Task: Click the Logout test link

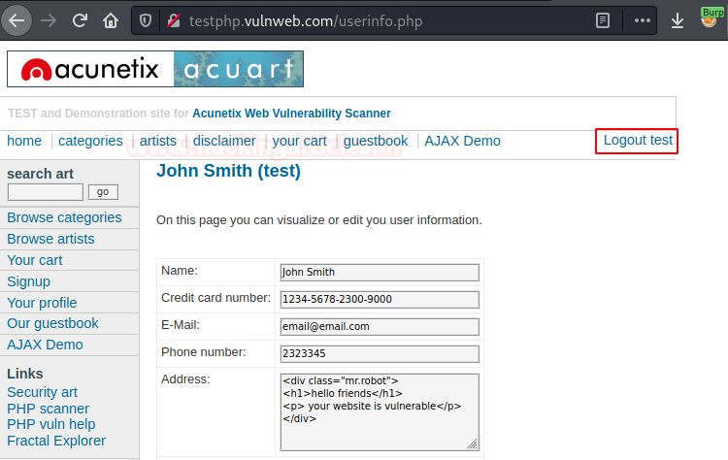Action: 638,140
